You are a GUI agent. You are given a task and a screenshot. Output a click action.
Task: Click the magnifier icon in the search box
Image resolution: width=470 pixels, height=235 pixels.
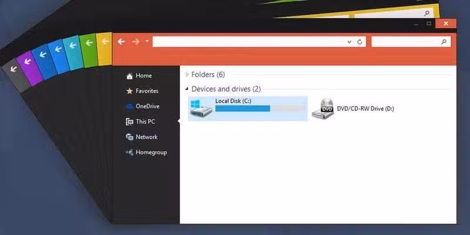(444, 42)
